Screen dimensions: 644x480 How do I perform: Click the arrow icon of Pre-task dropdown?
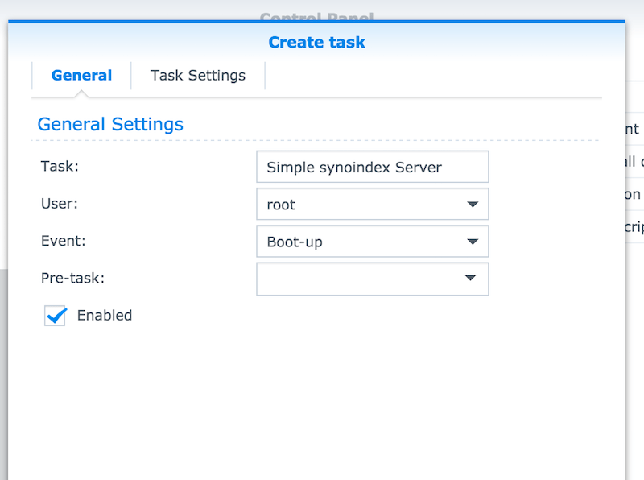[473, 279]
